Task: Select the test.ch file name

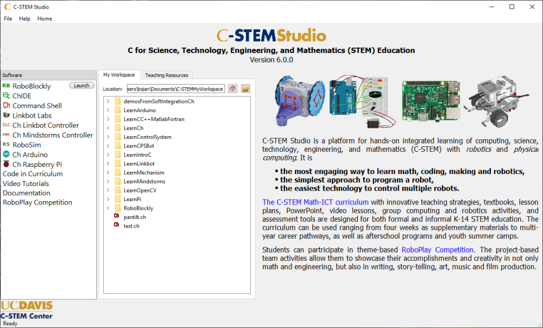Action: click(131, 226)
